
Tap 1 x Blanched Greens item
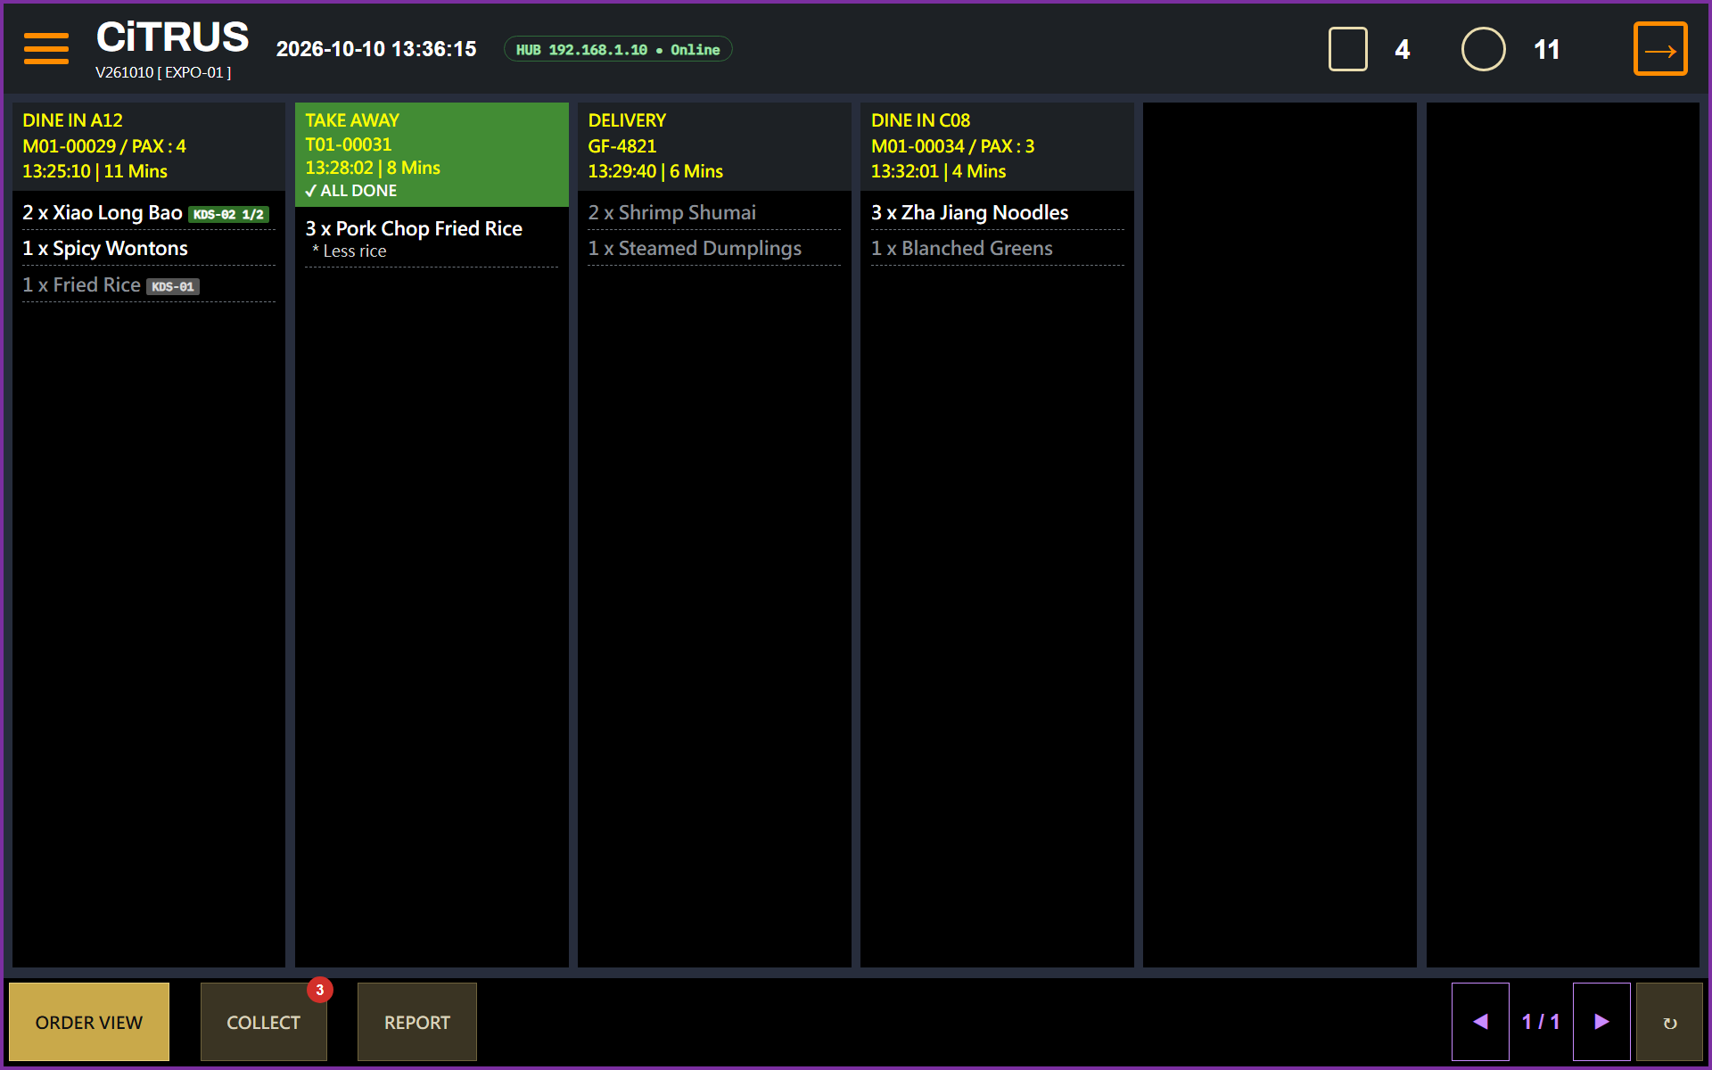click(997, 249)
